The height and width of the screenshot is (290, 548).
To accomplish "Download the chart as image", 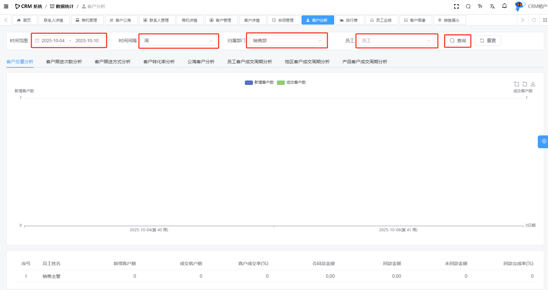I will click(533, 84).
